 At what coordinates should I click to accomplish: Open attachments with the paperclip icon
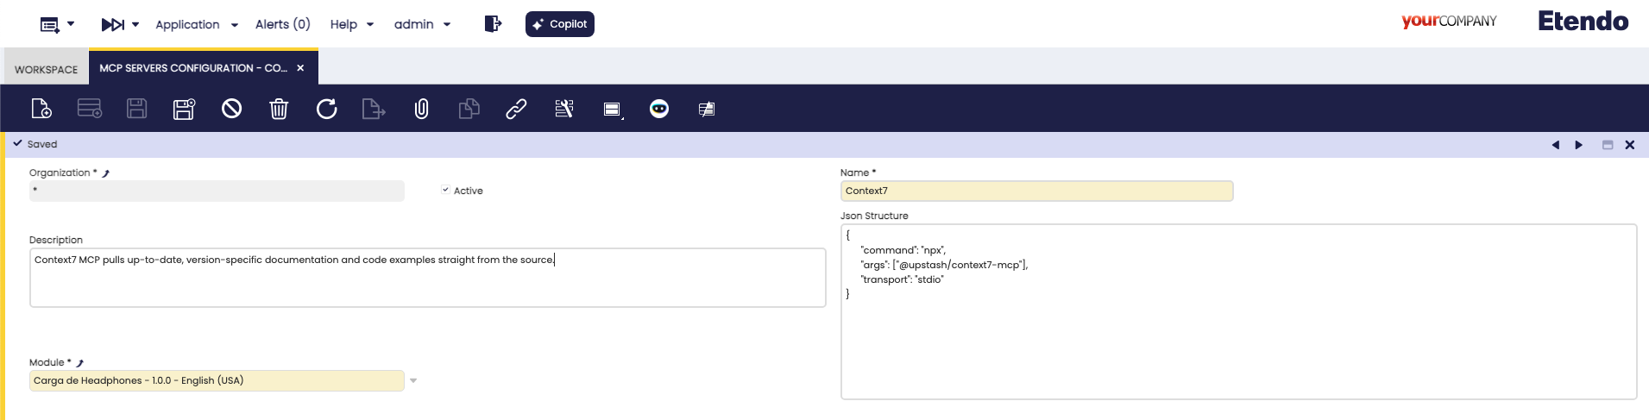tap(421, 109)
